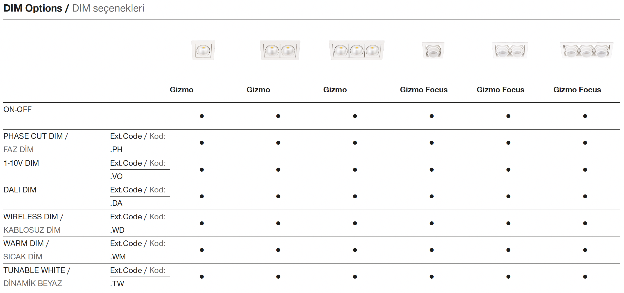The width and height of the screenshot is (624, 293).
Task: Click the 1-10V DIM row label
Action: coord(21,163)
